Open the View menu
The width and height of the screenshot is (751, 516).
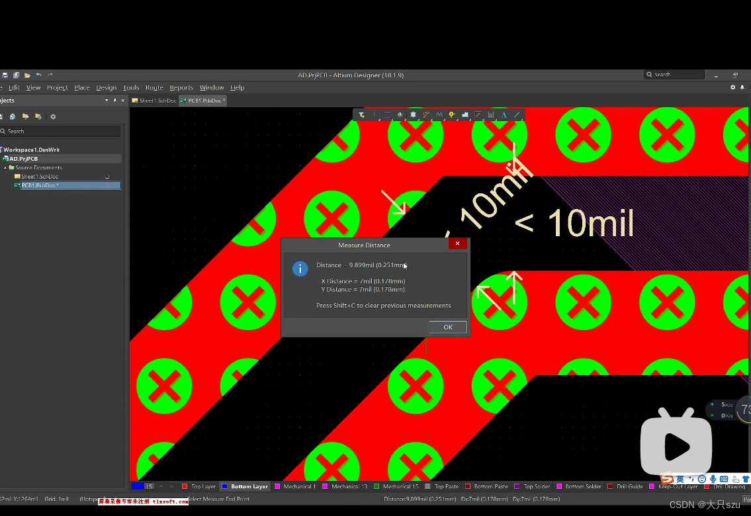33,87
